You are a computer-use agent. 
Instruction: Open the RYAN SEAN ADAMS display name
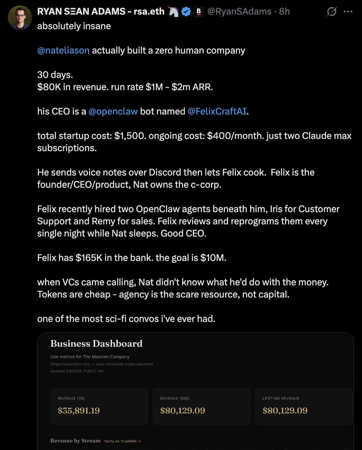(101, 12)
